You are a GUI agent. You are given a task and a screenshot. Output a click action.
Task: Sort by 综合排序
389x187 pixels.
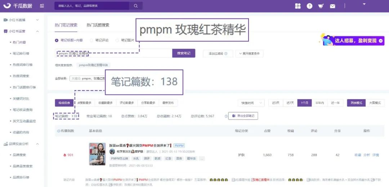[x=64, y=103]
